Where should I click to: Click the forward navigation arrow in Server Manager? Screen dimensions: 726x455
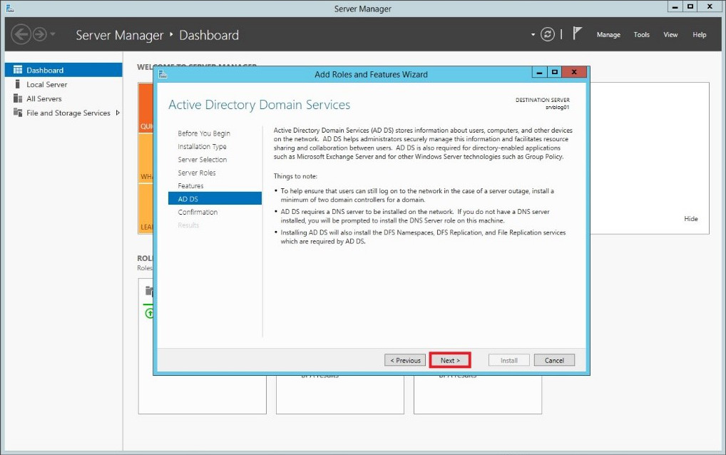[x=40, y=34]
